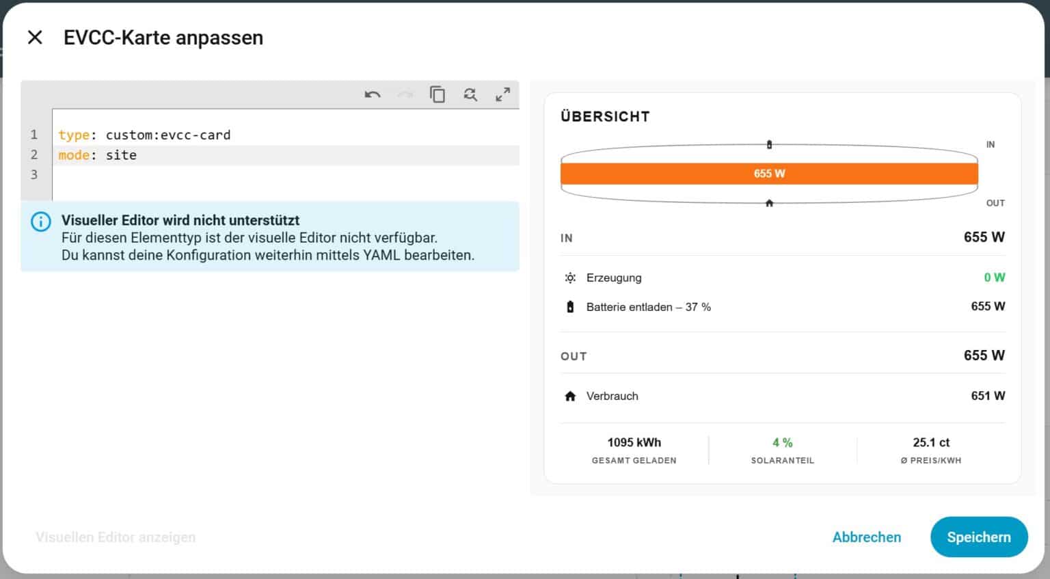Viewport: 1050px width, 579px height.
Task: Click the GESAMT GELADEN caption
Action: [634, 461]
